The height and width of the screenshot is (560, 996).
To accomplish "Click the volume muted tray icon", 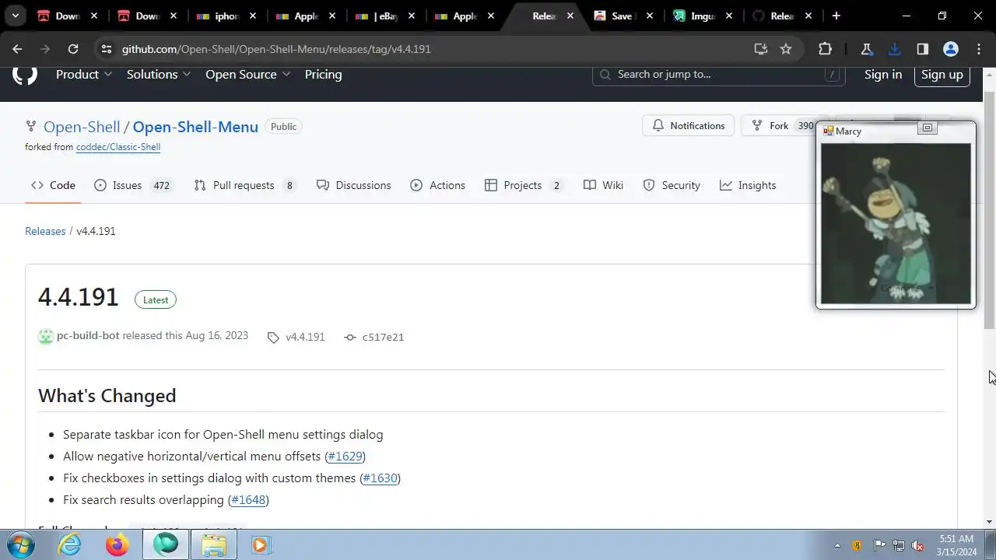I will pos(917,545).
